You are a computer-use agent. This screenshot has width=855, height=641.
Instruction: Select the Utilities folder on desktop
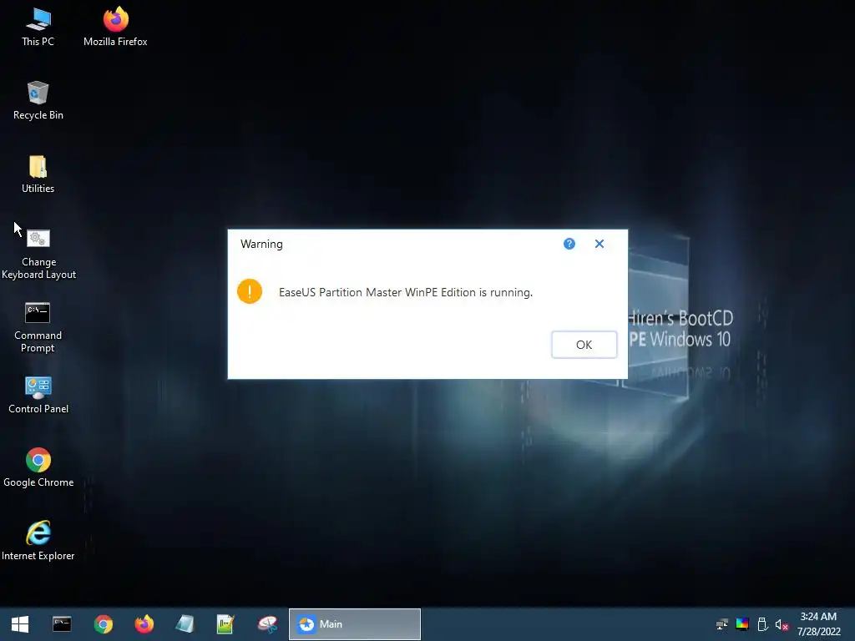click(x=38, y=174)
